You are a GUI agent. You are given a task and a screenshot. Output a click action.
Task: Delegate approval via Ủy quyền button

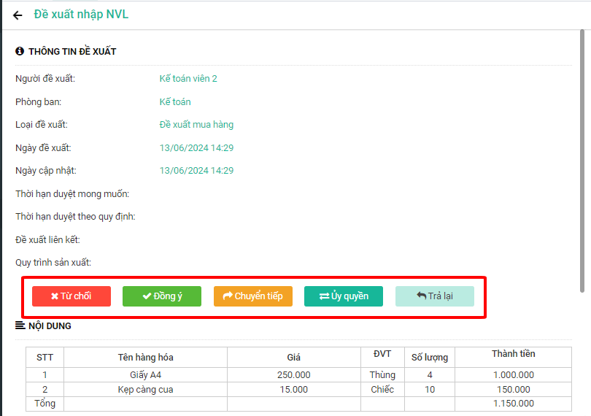[344, 296]
